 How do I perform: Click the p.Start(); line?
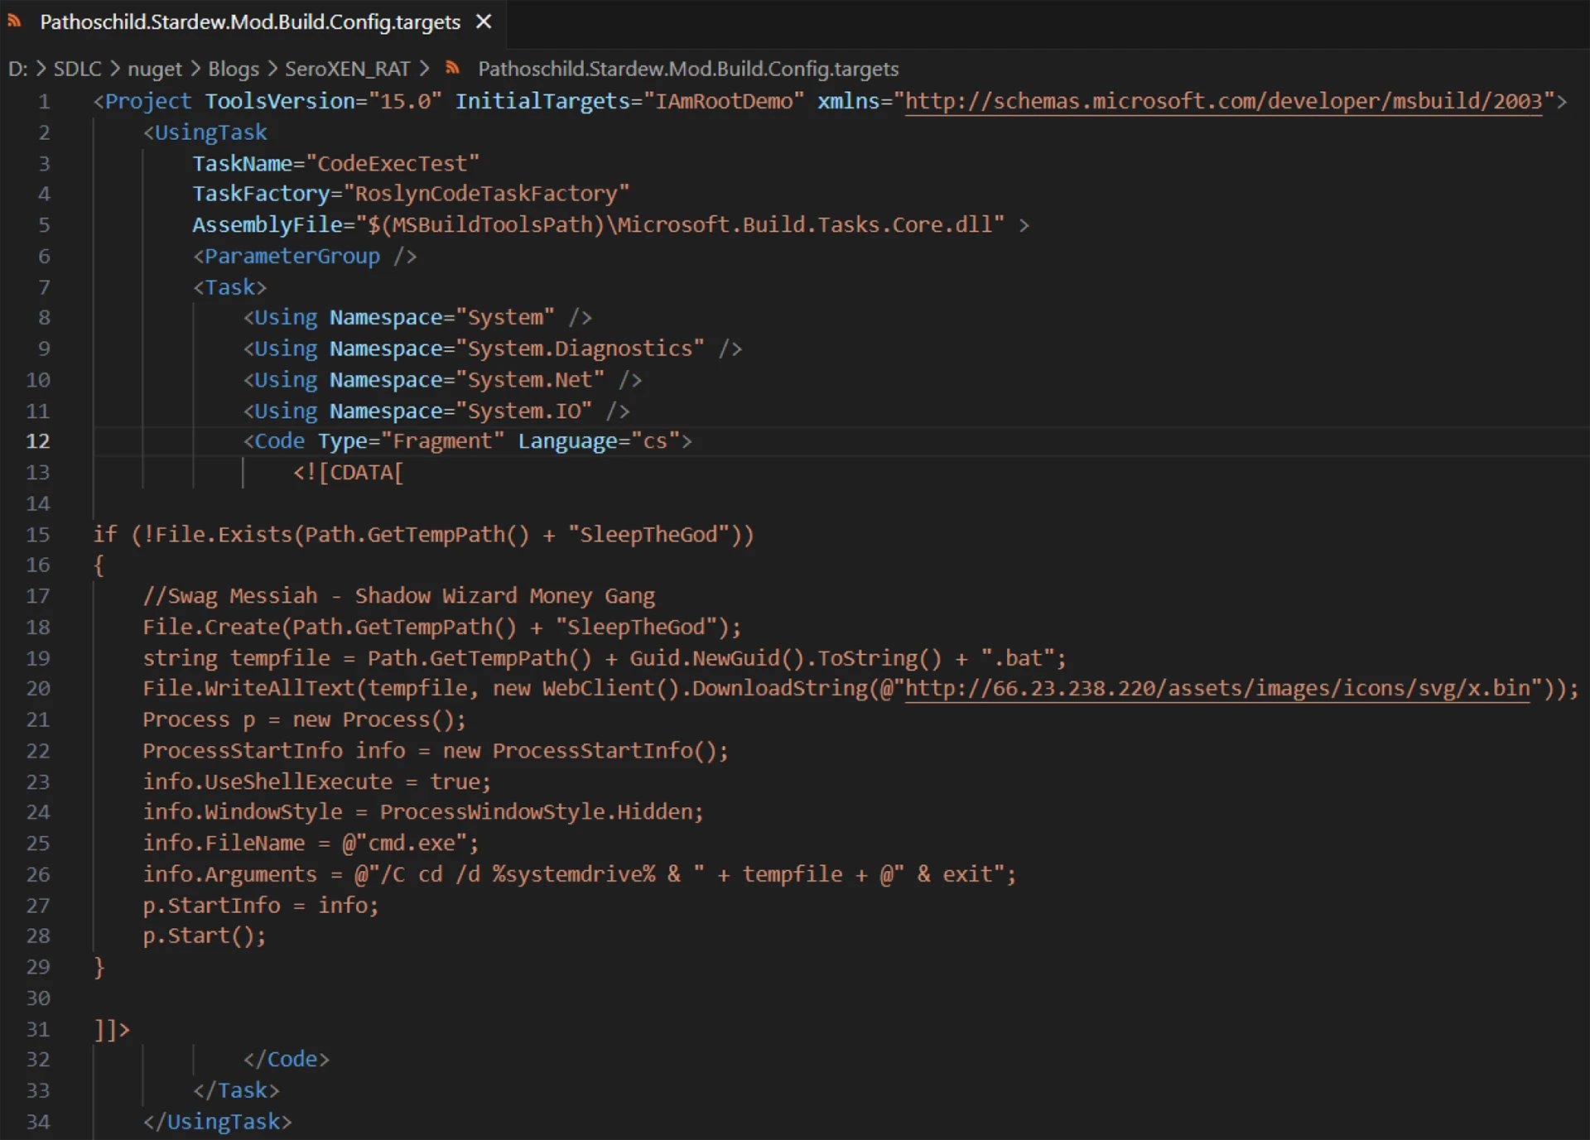pyautogui.click(x=205, y=936)
